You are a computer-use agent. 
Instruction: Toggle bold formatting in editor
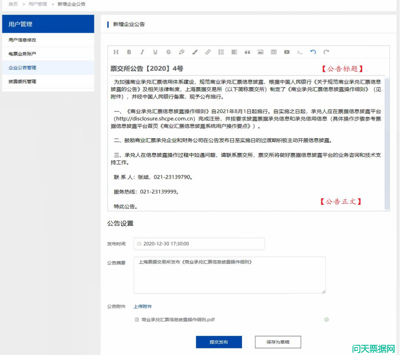(129, 52)
